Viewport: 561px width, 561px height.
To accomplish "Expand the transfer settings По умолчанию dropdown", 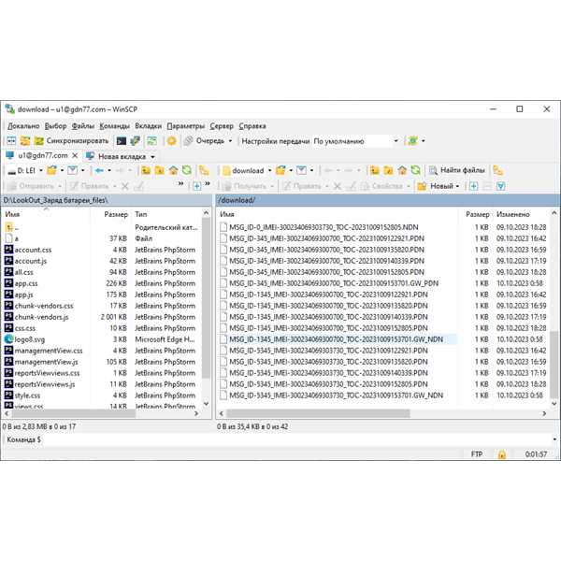I will [396, 141].
